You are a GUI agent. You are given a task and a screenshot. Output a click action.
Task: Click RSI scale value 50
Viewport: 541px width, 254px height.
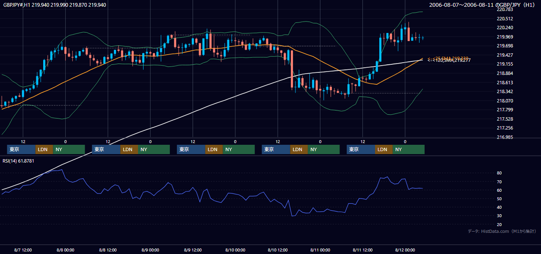[x=500, y=199]
